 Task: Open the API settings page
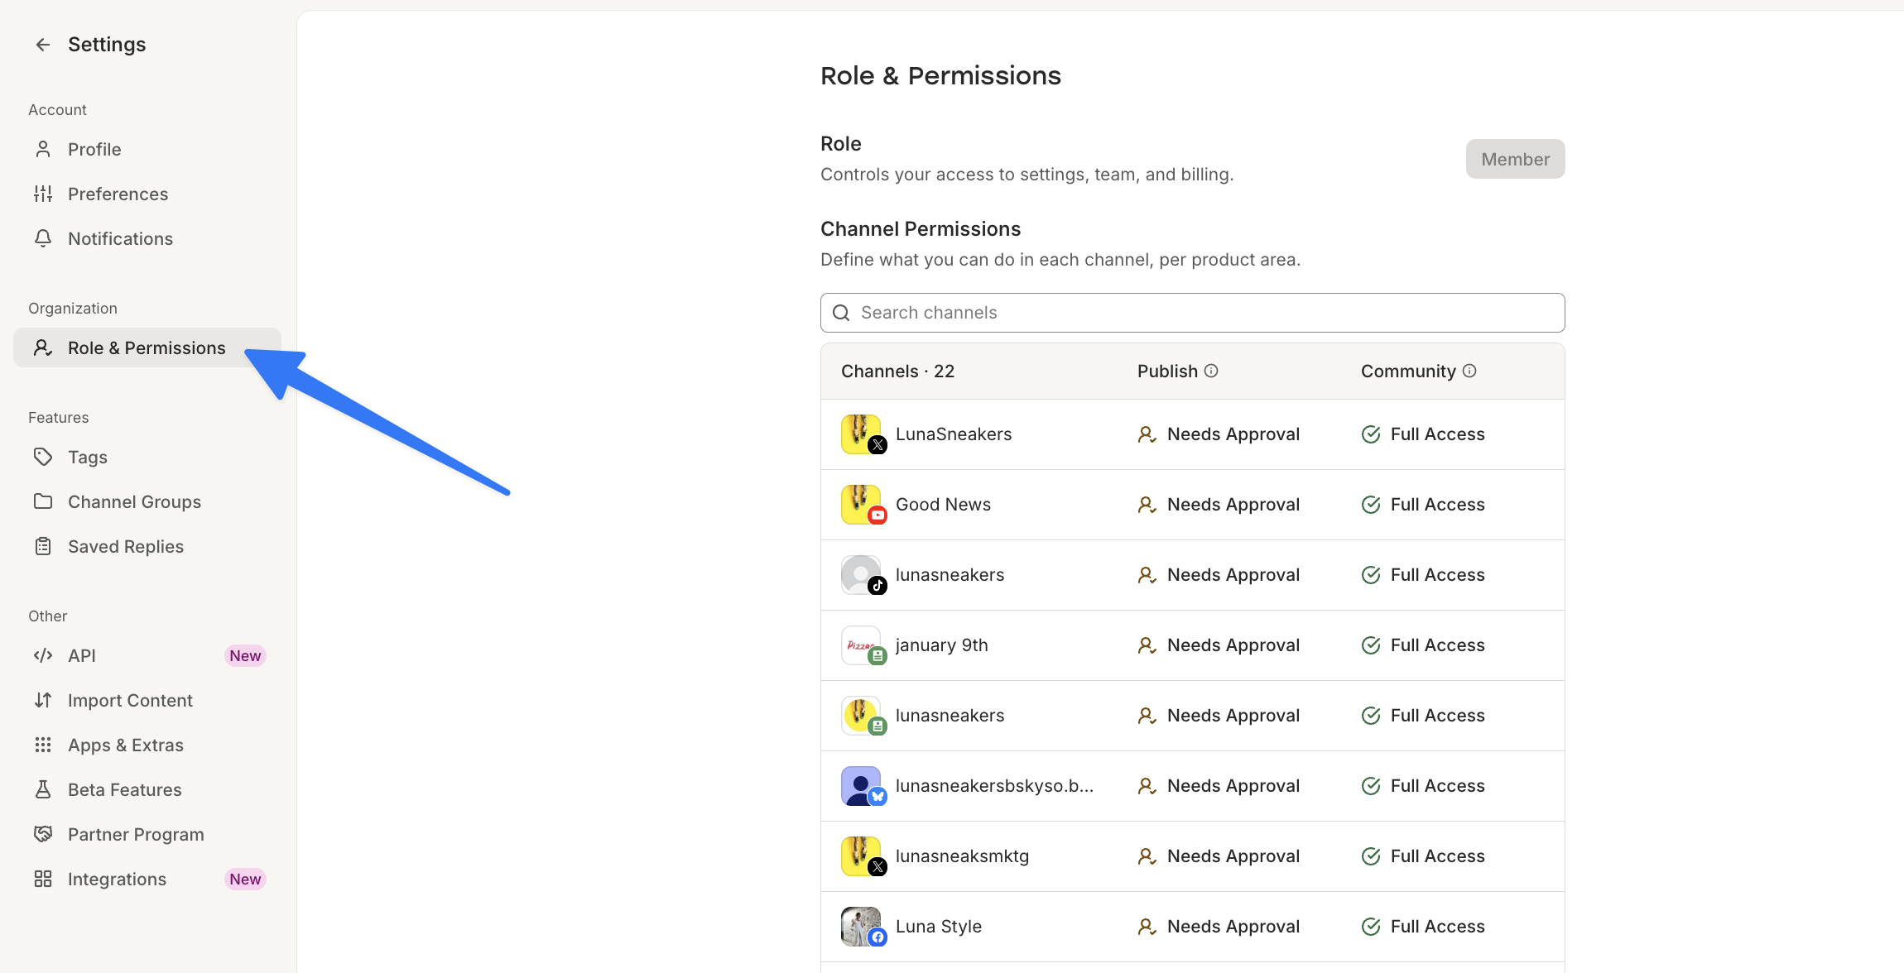click(147, 656)
